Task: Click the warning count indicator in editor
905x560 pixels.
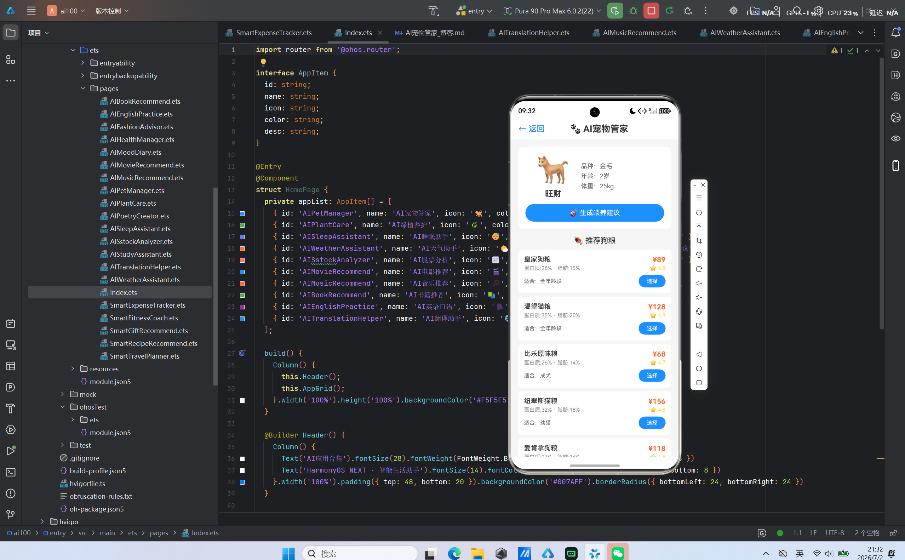Action: tap(837, 50)
